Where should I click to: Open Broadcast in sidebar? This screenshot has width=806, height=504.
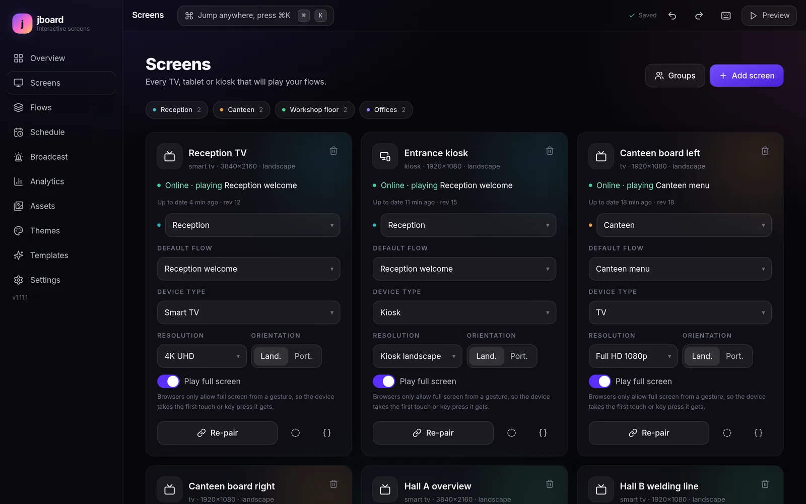61,157
